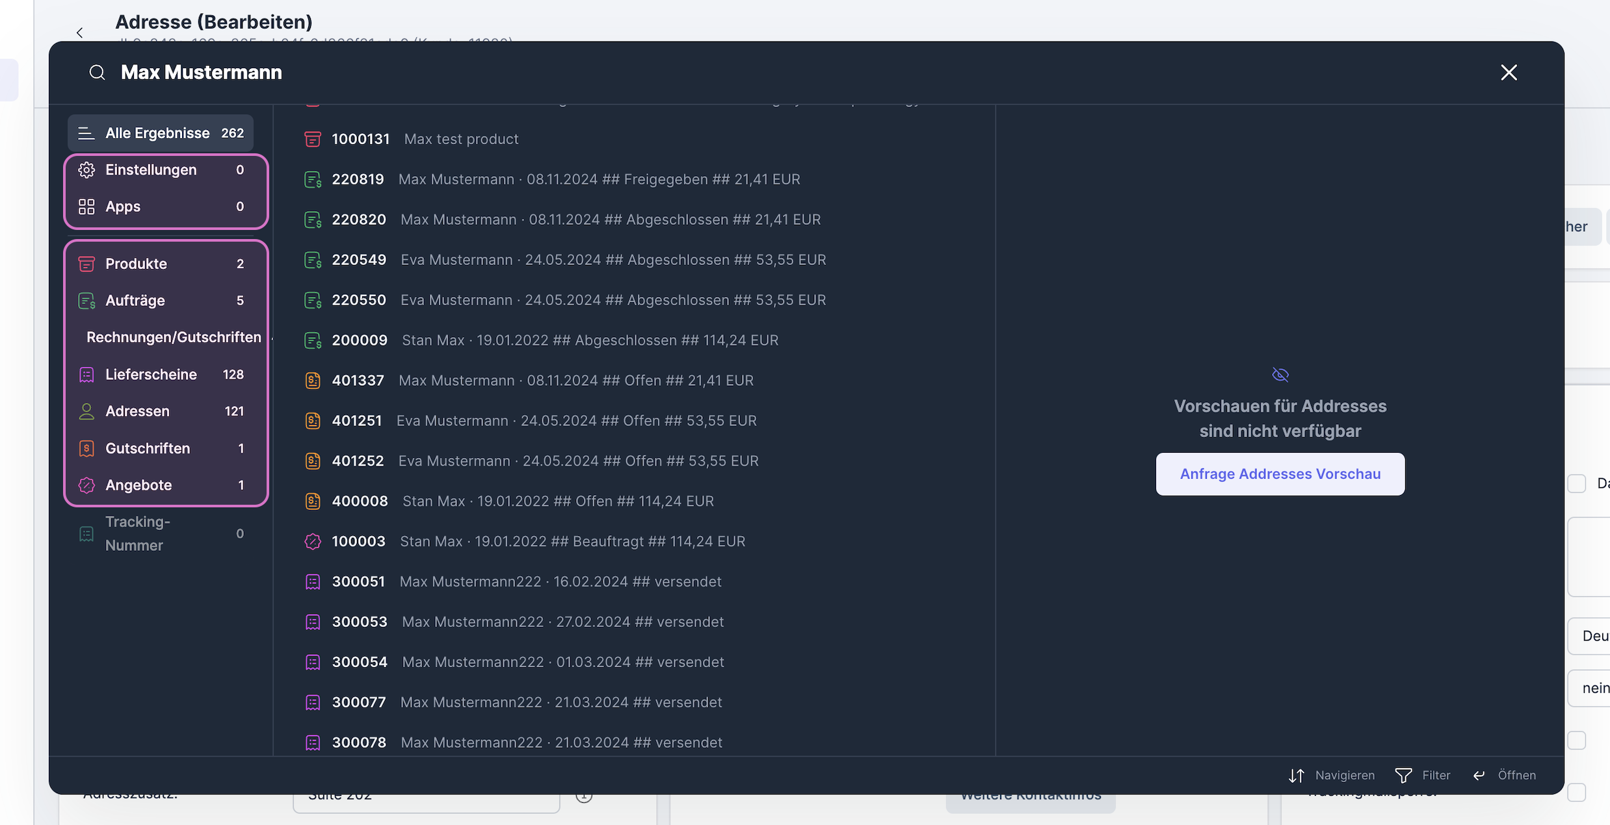
Task: Click the Angebote badge icon
Action: click(x=86, y=485)
